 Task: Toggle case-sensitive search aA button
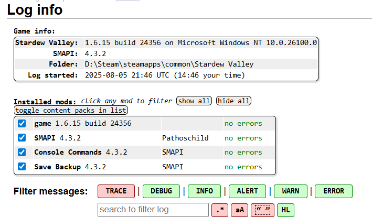coord(240,210)
